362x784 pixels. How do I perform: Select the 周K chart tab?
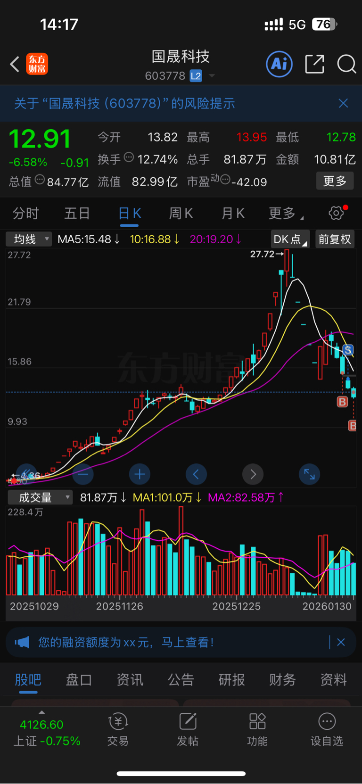(x=181, y=214)
